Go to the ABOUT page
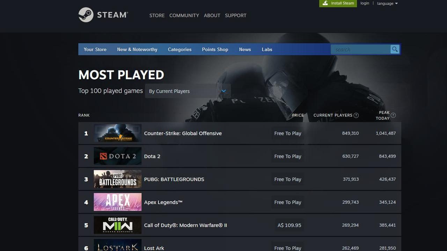This screenshot has height=251, width=447. pyautogui.click(x=212, y=15)
